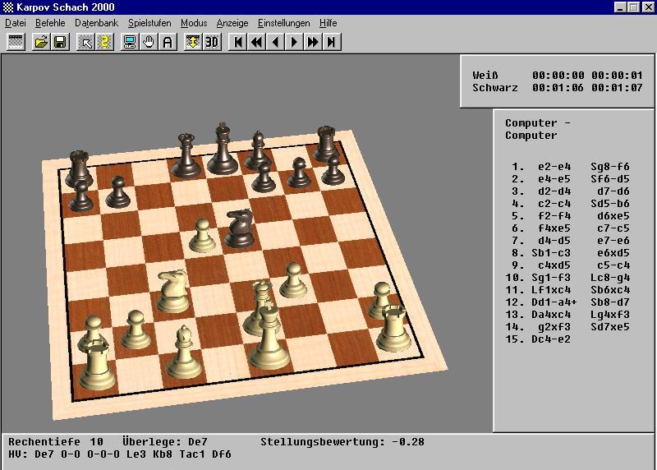The height and width of the screenshot is (470, 657).
Task: Click the new board icon in toolbar
Action: point(15,41)
